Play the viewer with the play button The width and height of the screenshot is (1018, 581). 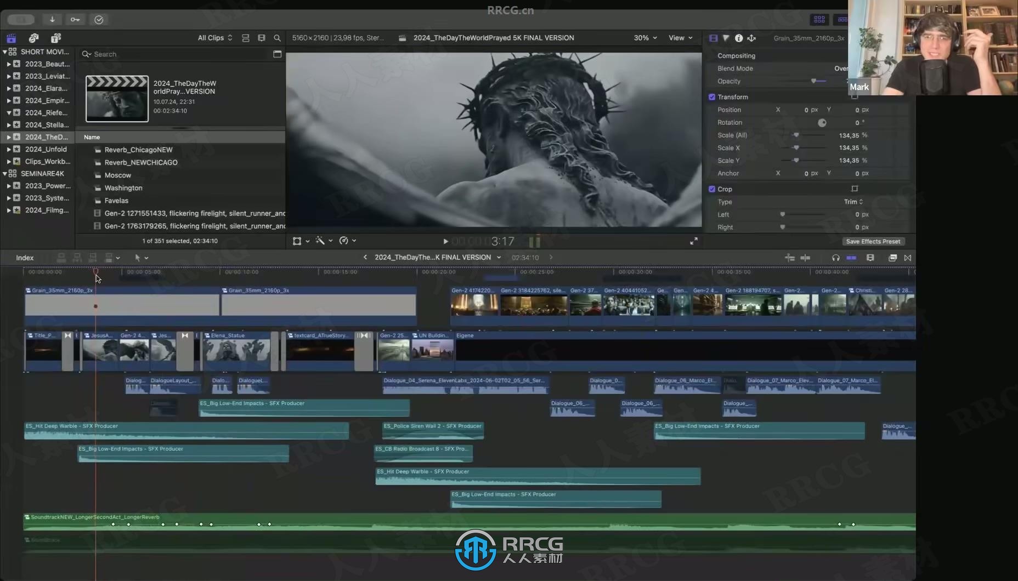tap(445, 241)
